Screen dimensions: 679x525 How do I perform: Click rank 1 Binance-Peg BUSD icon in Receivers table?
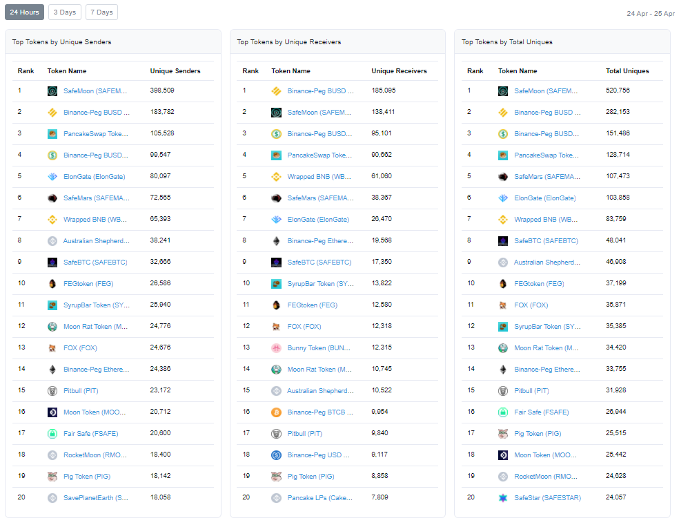tap(276, 91)
